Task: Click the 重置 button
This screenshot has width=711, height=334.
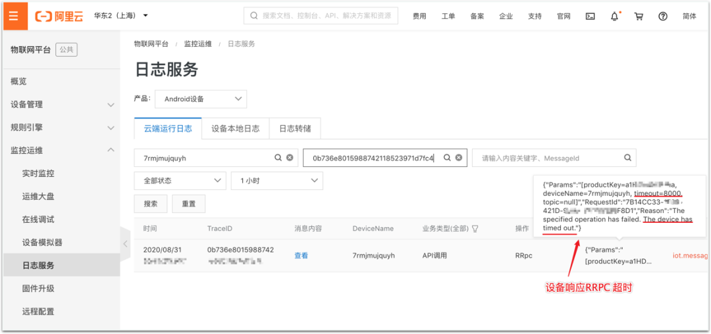Action: point(189,204)
